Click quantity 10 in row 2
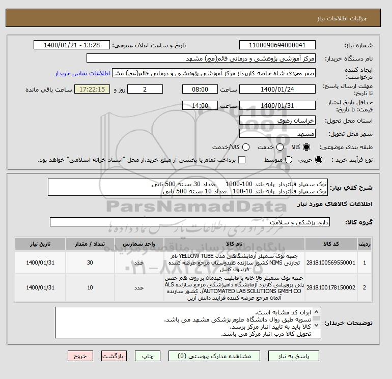This screenshot has width=392, height=379. click(x=90, y=287)
